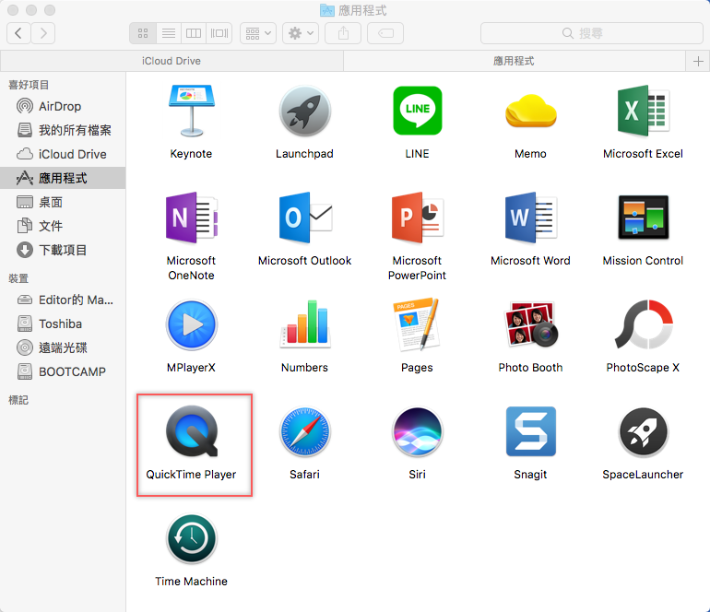Screen dimensions: 710x612
Task: Go back with the left arrow button
Action: coord(18,33)
